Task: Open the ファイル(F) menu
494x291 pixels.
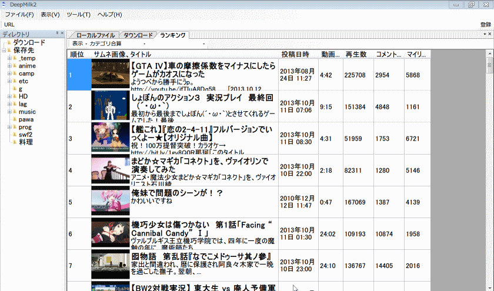Action: pos(19,15)
